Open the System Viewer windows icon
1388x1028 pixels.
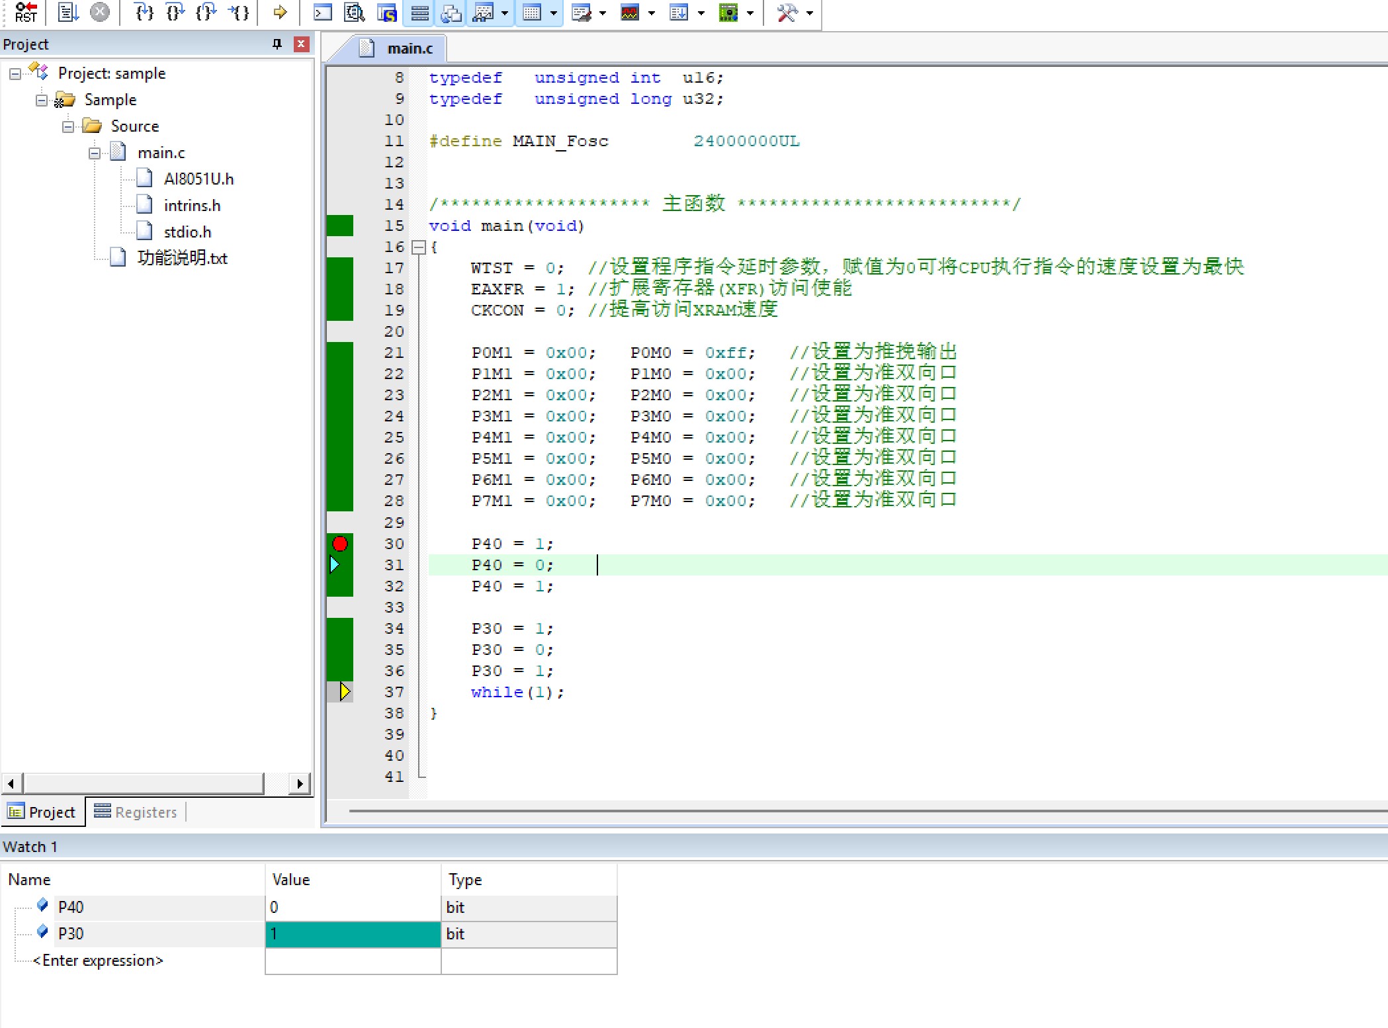click(x=728, y=13)
